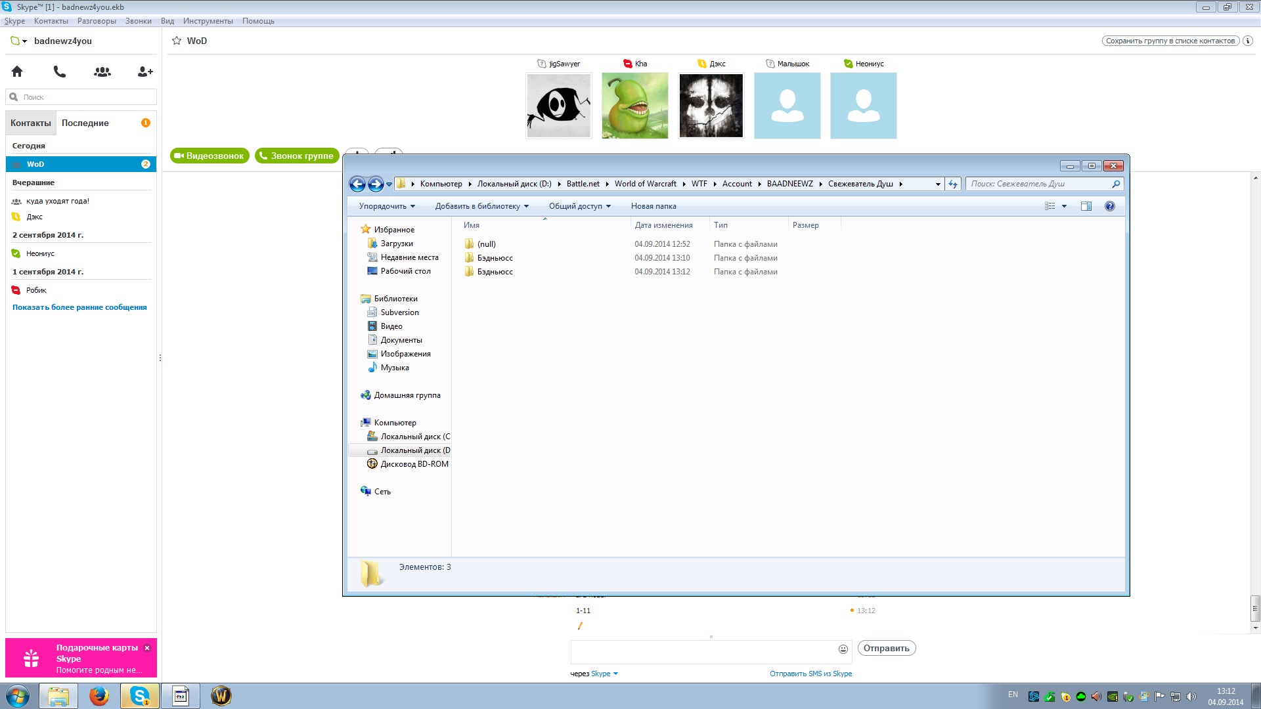Sort by Дата изменения column header
The height and width of the screenshot is (709, 1261).
point(663,225)
